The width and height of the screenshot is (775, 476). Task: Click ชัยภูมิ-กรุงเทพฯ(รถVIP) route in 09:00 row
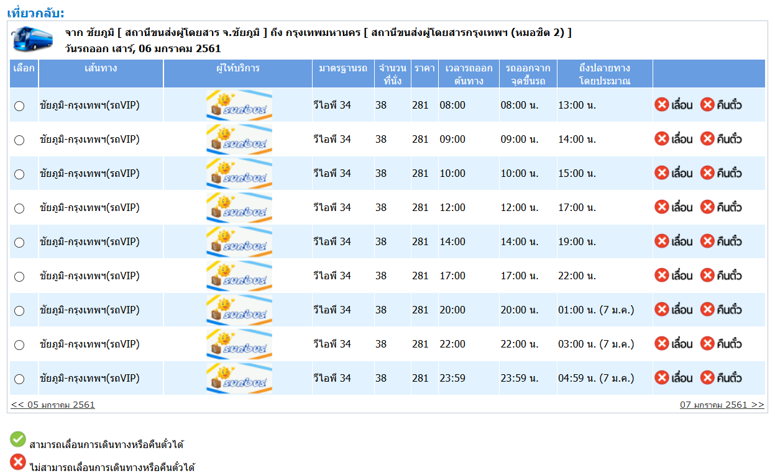point(89,139)
